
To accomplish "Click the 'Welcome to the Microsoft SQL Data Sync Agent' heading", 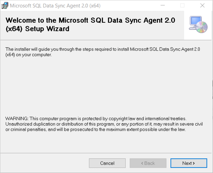I will coord(90,24).
